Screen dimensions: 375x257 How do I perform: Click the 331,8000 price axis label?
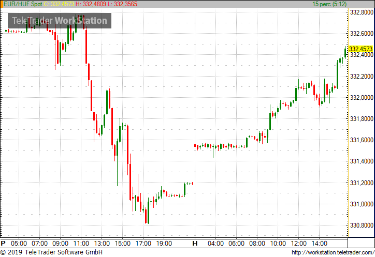[362, 119]
